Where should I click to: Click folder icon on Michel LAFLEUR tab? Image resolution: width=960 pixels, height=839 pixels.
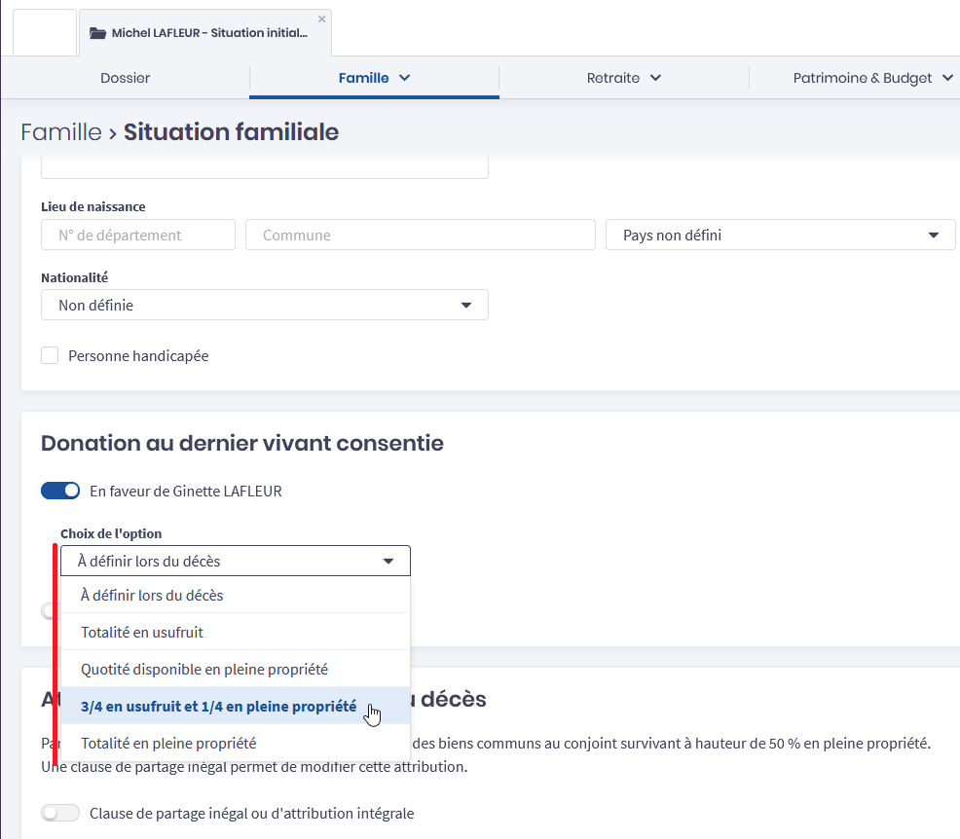[x=97, y=33]
